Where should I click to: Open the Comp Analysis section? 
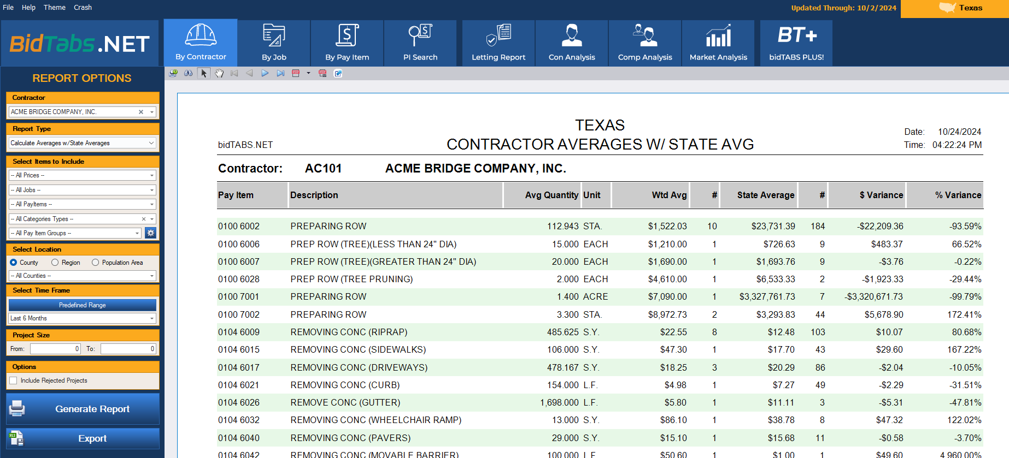(x=645, y=43)
